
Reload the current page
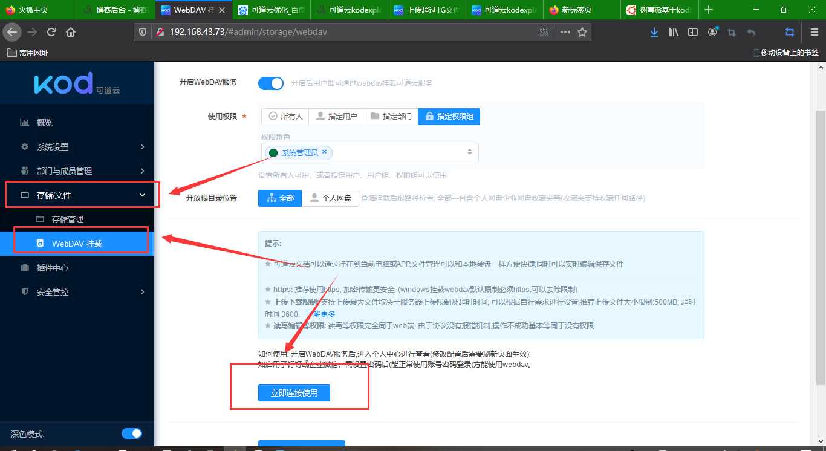(x=51, y=32)
